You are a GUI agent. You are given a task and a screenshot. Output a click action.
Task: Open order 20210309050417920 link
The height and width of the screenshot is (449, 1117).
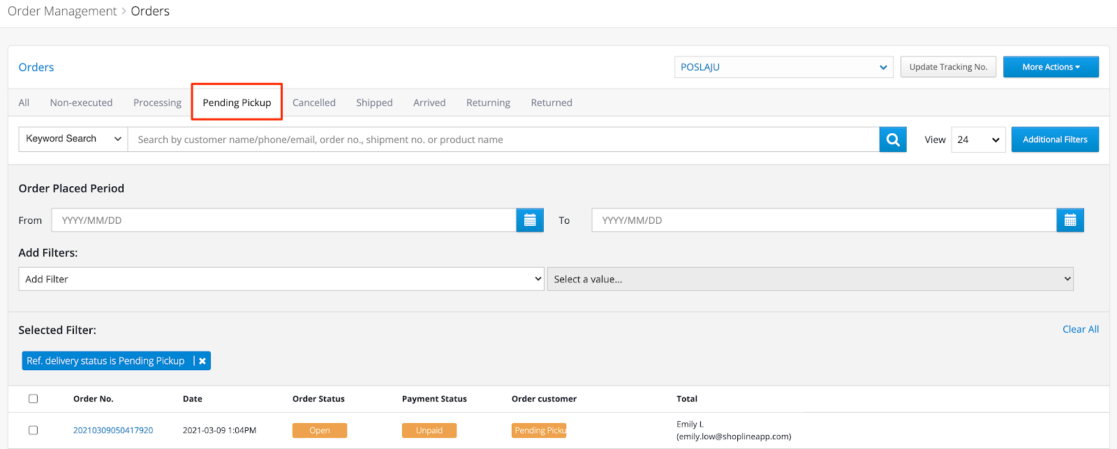(113, 430)
